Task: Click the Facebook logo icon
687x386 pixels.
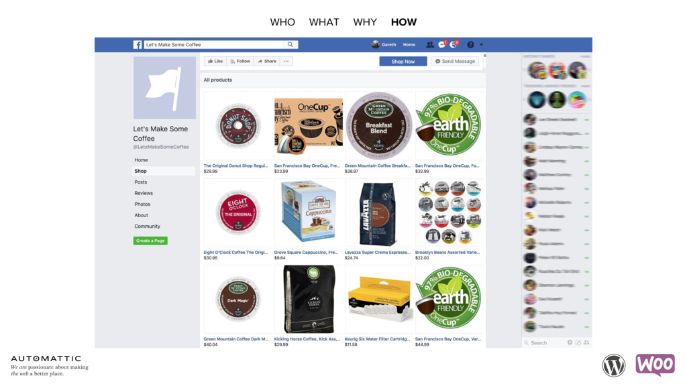Action: pyautogui.click(x=137, y=45)
